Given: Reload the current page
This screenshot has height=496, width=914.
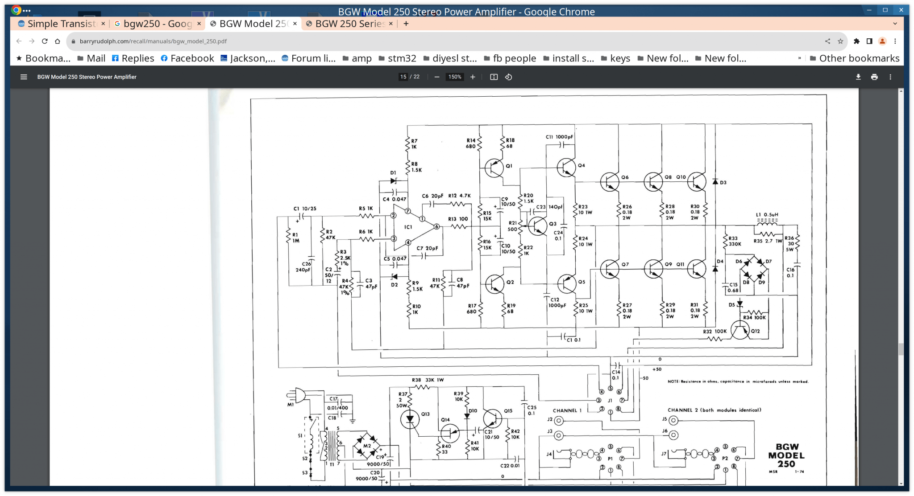Looking at the screenshot, I should (x=45, y=41).
